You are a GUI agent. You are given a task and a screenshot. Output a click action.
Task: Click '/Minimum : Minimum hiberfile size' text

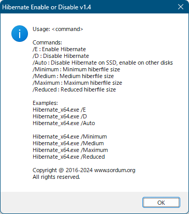pyautogui.click(x=76, y=69)
